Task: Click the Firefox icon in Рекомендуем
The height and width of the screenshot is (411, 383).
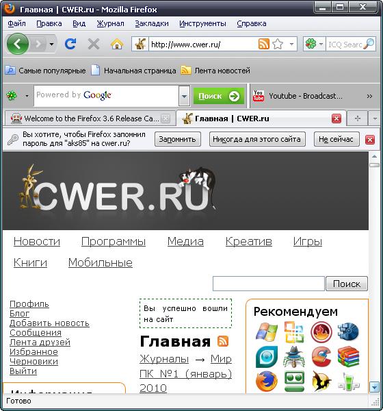Action: click(x=267, y=381)
